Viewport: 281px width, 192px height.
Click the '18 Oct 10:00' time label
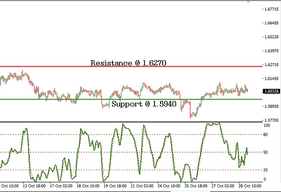pos(88,186)
